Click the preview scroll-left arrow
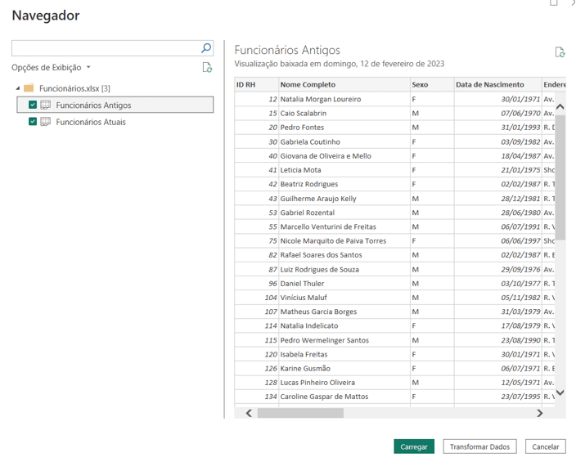Image resolution: width=585 pixels, height=471 pixels. 249,414
